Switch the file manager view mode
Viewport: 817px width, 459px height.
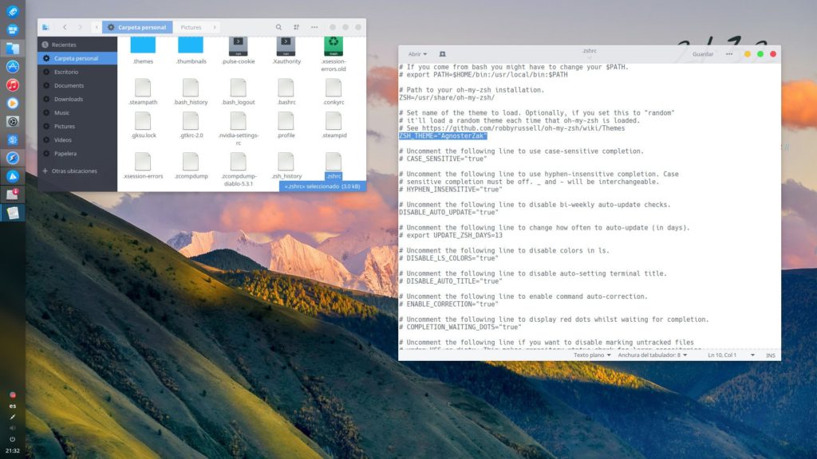pyautogui.click(x=297, y=27)
